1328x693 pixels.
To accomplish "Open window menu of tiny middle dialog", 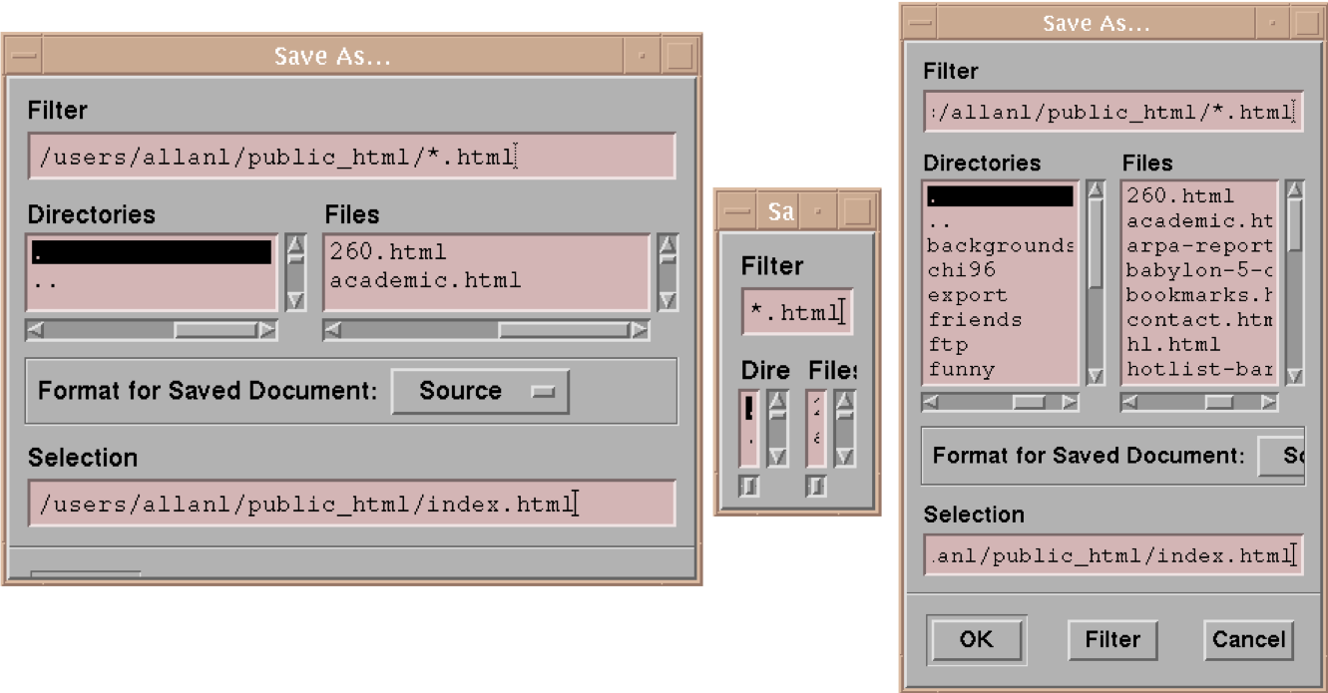I will pos(737,211).
